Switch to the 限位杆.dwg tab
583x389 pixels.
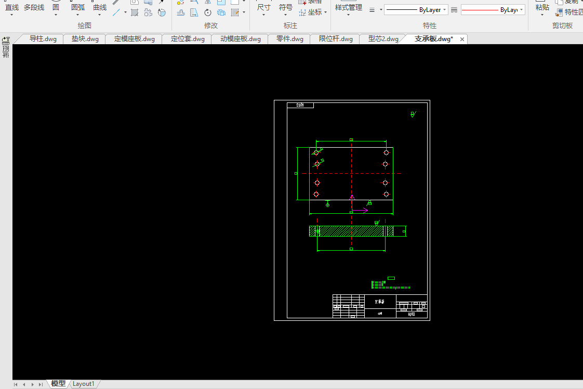click(x=336, y=39)
